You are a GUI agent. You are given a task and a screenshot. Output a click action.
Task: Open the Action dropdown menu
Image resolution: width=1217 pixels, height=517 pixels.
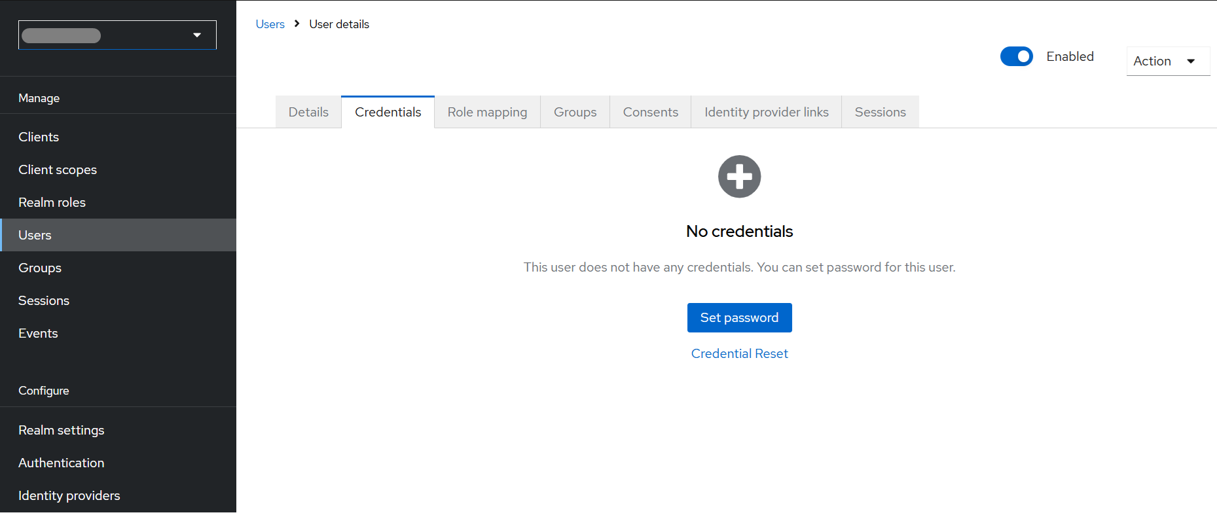coord(1167,61)
